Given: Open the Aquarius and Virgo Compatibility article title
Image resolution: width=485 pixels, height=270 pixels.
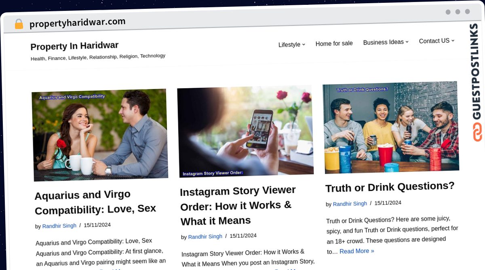Looking at the screenshot, I should point(95,202).
